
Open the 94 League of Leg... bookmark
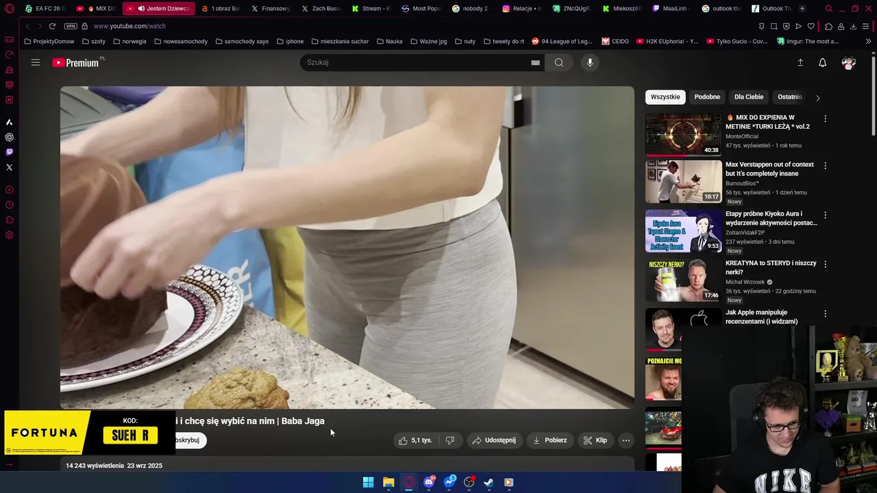coord(562,41)
